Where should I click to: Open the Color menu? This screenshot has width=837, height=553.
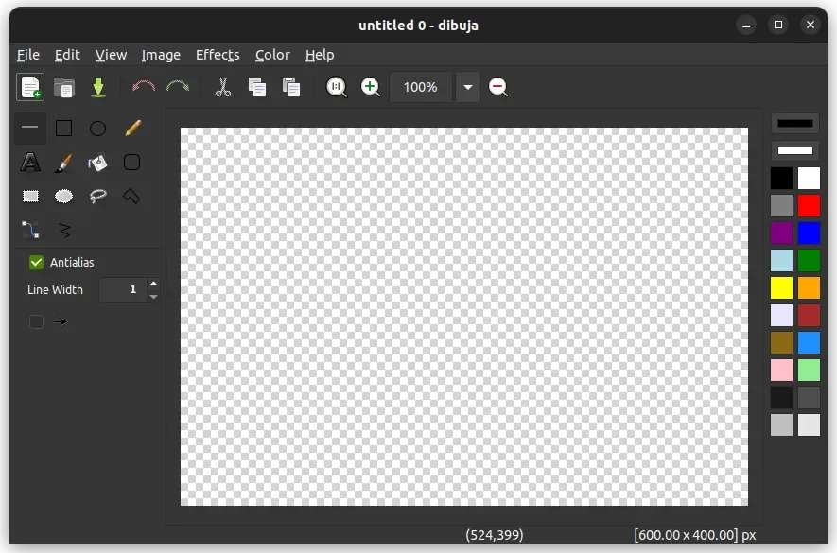(272, 55)
